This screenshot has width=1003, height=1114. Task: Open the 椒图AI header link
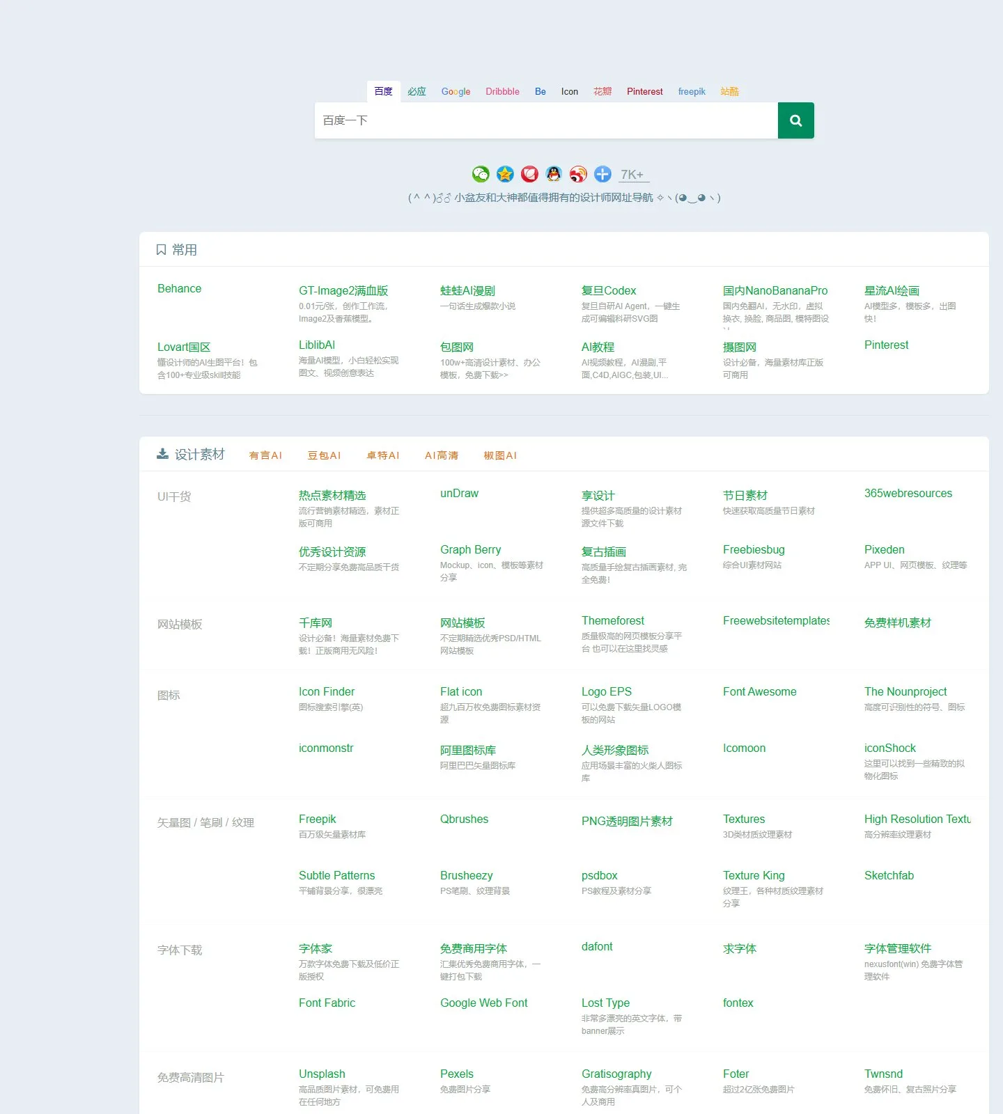click(x=500, y=455)
